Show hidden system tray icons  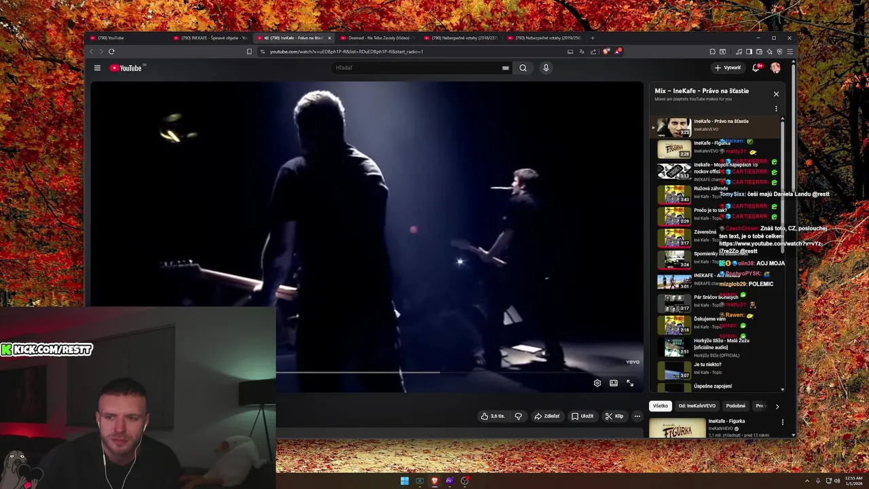click(807, 481)
